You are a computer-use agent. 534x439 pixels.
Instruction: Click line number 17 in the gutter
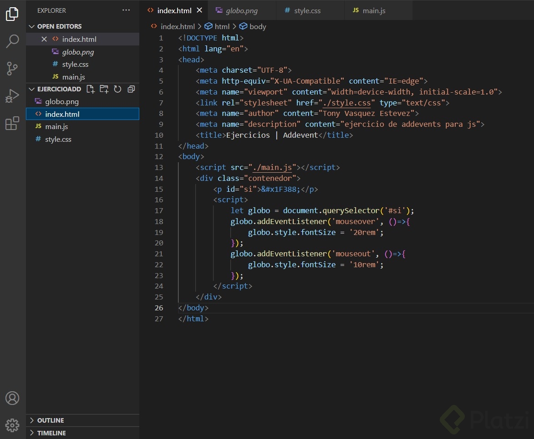[159, 210]
